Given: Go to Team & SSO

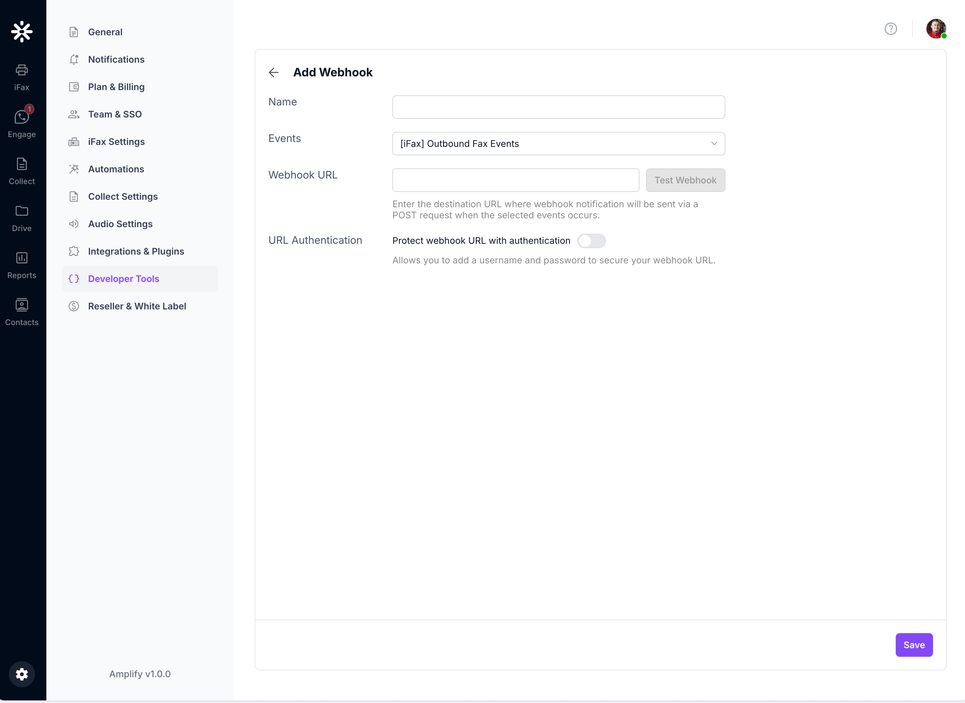Looking at the screenshot, I should point(140,114).
